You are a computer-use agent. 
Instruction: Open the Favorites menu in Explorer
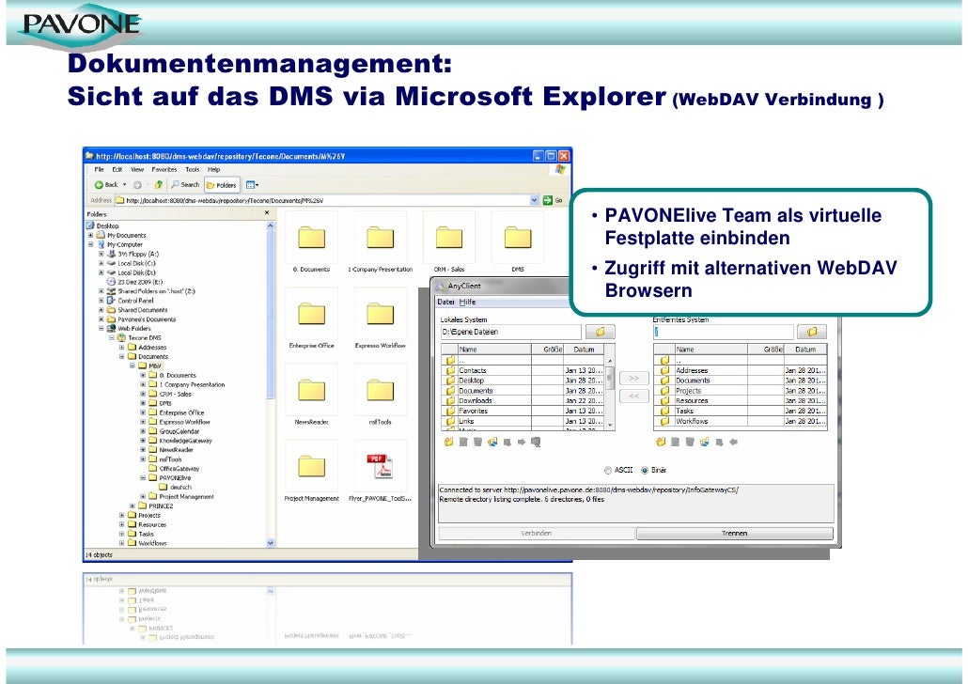coord(164,169)
